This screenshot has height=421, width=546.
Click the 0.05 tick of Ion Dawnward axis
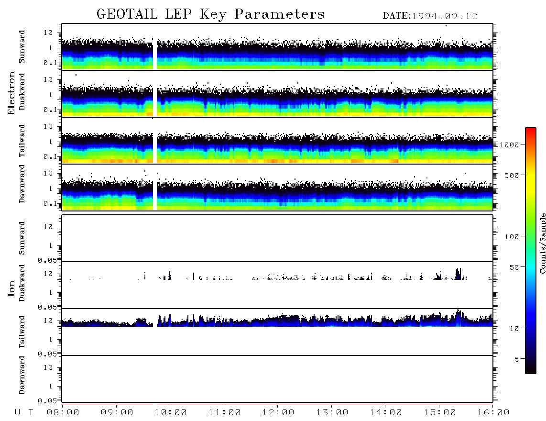pyautogui.click(x=47, y=401)
